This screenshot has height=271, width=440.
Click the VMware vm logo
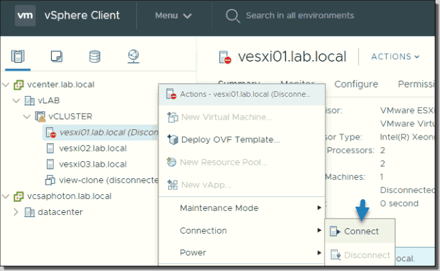click(x=26, y=15)
